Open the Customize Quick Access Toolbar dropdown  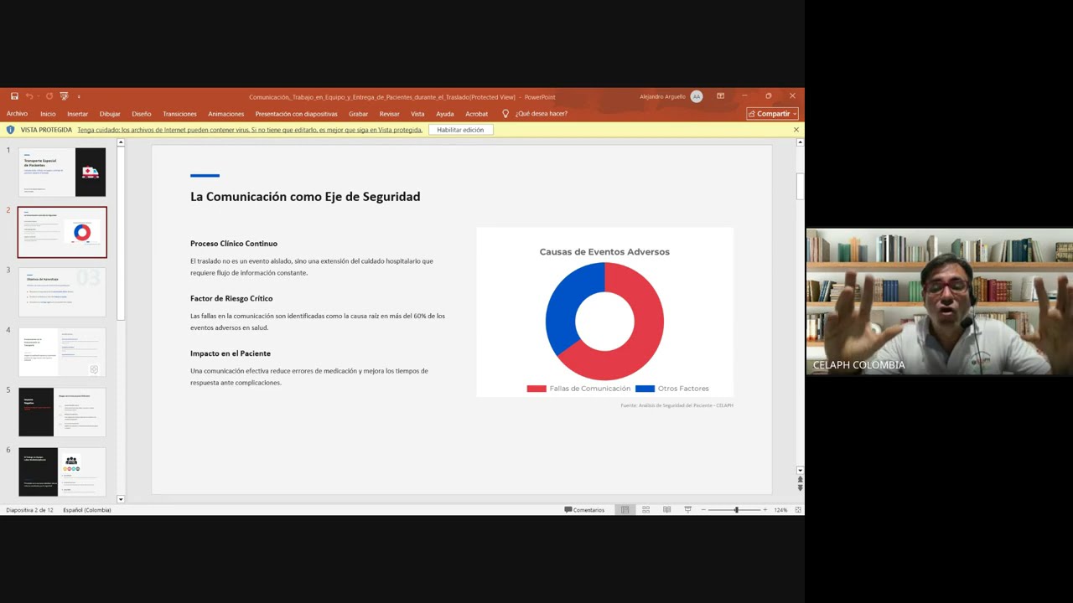[x=79, y=96]
